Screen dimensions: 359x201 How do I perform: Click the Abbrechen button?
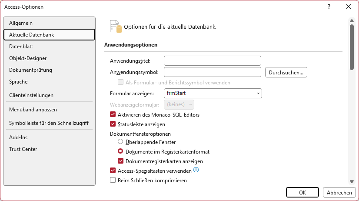coord(339,192)
